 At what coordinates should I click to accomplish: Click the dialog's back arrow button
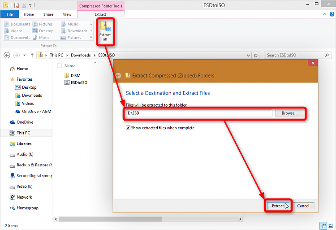pyautogui.click(x=118, y=75)
